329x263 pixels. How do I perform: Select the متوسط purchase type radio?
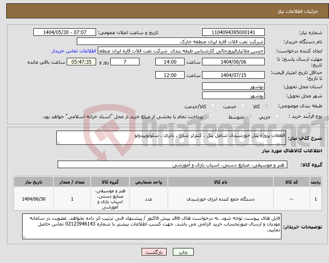250,116
